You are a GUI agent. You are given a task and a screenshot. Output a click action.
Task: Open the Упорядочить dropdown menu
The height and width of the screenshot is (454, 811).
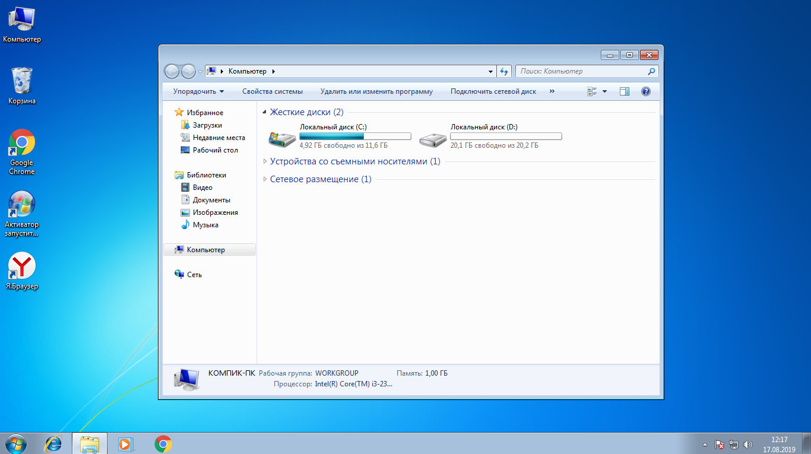coord(198,91)
